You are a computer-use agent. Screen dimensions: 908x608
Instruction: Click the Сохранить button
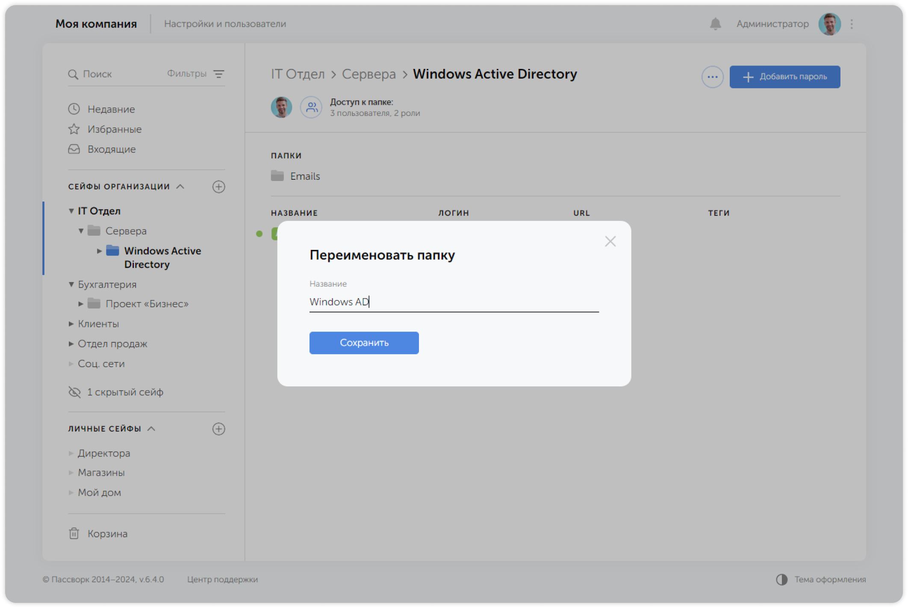364,343
